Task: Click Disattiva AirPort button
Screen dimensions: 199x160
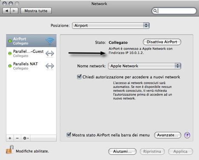Action: (162, 42)
